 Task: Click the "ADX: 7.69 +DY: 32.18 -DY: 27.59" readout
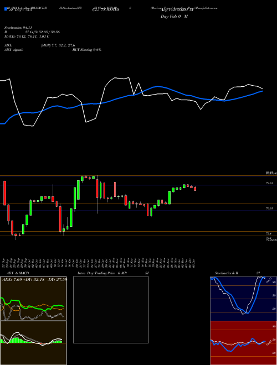tap(34, 279)
